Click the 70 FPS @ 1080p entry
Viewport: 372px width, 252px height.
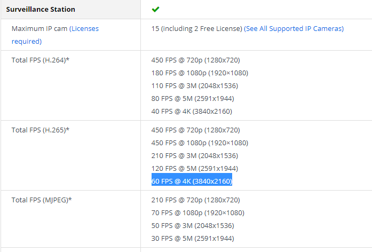tap(197, 212)
